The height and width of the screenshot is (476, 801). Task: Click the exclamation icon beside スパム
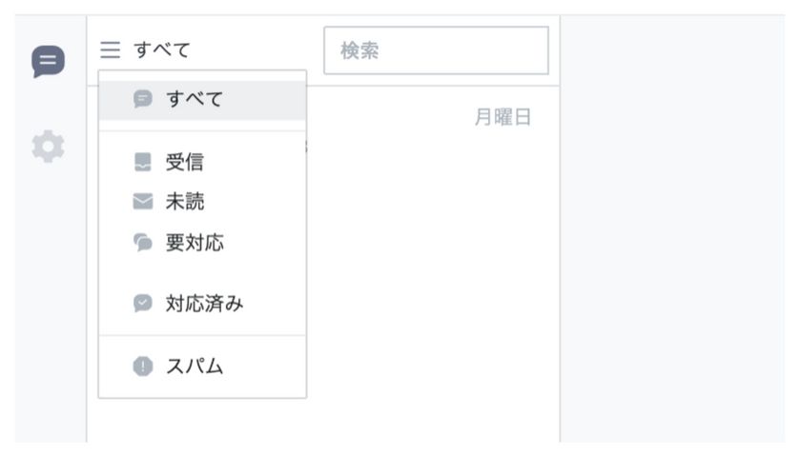[x=142, y=367]
